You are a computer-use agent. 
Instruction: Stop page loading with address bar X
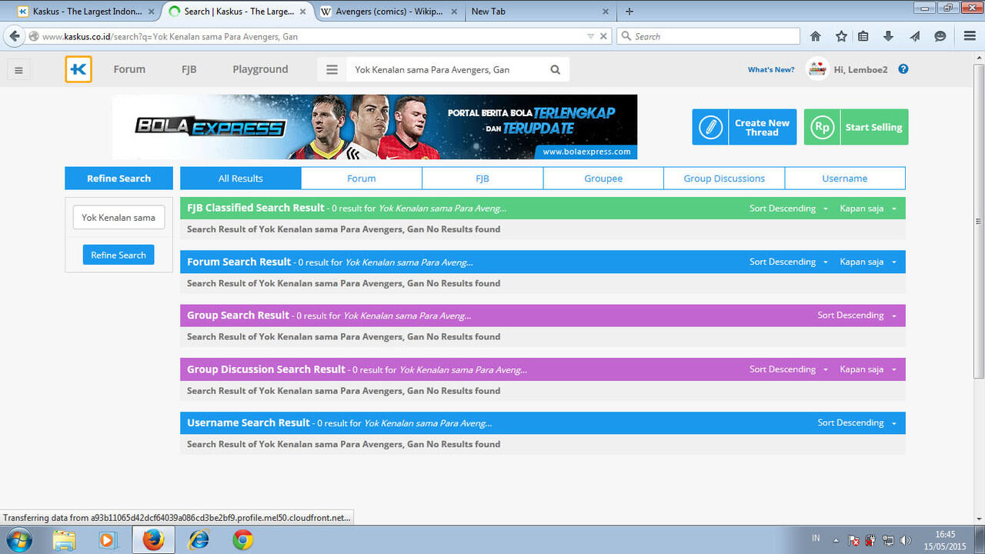[x=604, y=36]
